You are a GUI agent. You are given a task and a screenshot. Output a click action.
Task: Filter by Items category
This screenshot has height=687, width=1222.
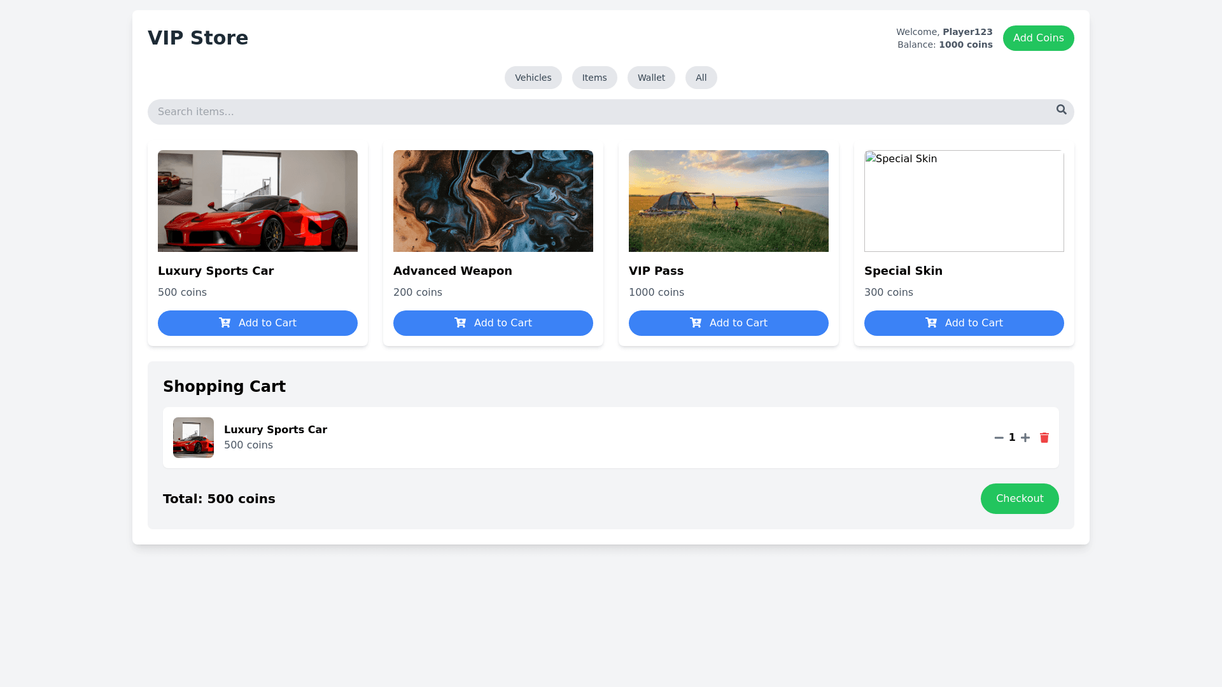594,78
